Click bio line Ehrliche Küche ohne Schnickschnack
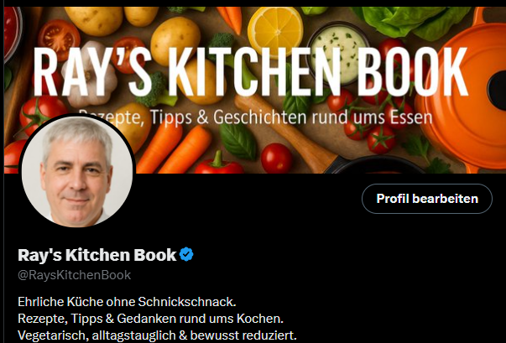The height and width of the screenshot is (343, 506). 127,302
